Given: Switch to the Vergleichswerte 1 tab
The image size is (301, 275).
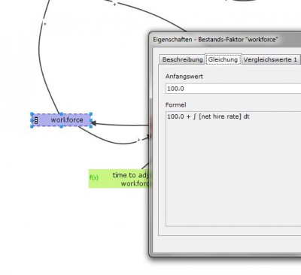Looking at the screenshot, I should [270, 59].
